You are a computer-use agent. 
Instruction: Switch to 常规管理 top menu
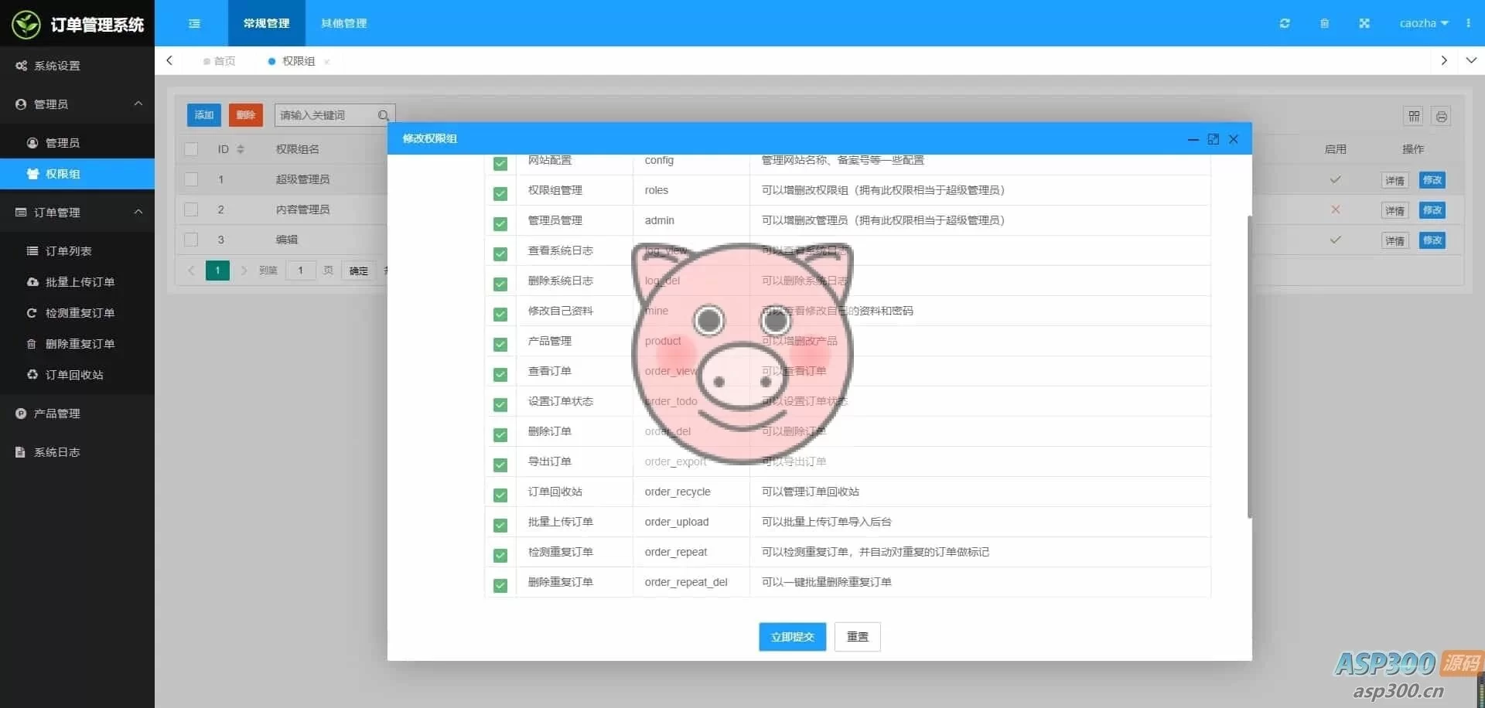[x=267, y=23]
